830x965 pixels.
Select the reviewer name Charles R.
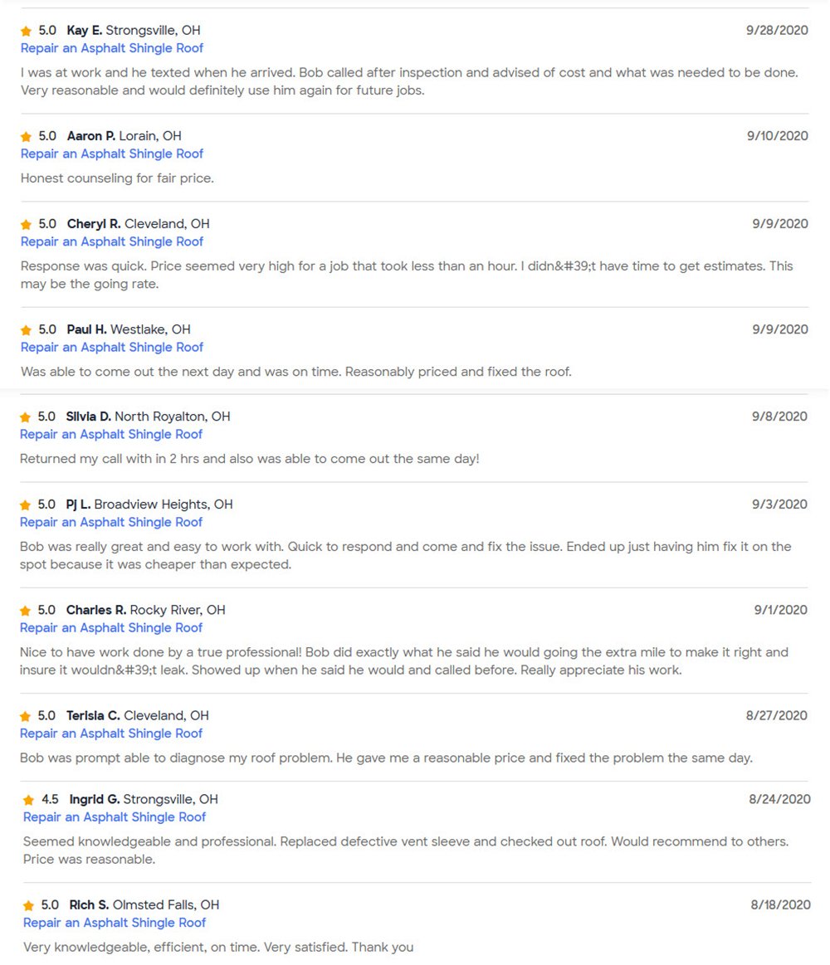point(96,610)
